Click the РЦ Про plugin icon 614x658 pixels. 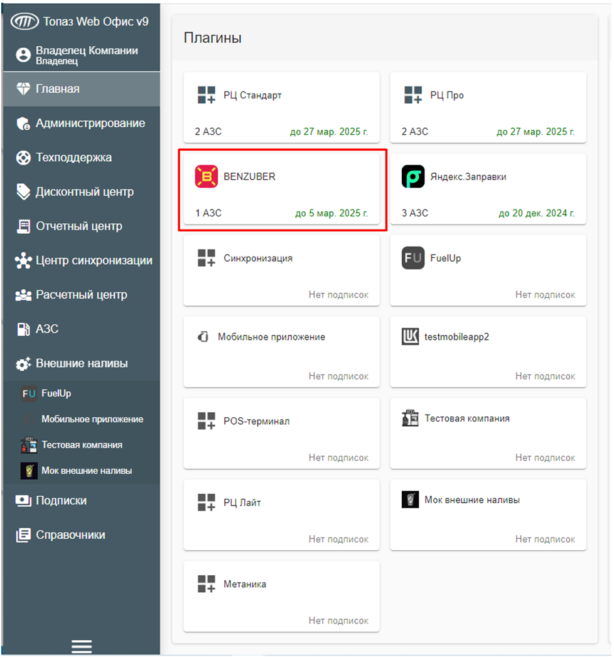(413, 95)
